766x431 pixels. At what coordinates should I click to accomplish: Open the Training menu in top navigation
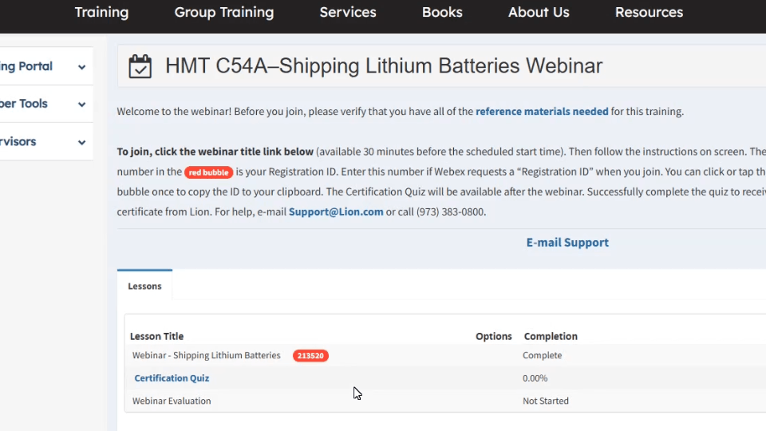[101, 13]
